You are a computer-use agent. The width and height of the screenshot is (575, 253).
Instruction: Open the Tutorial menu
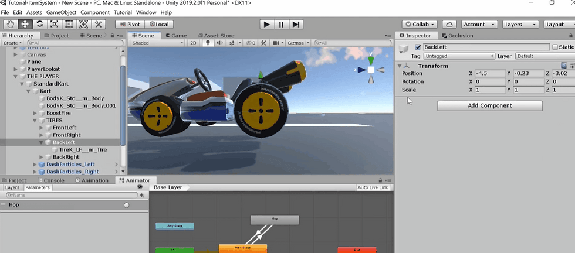coord(123,12)
